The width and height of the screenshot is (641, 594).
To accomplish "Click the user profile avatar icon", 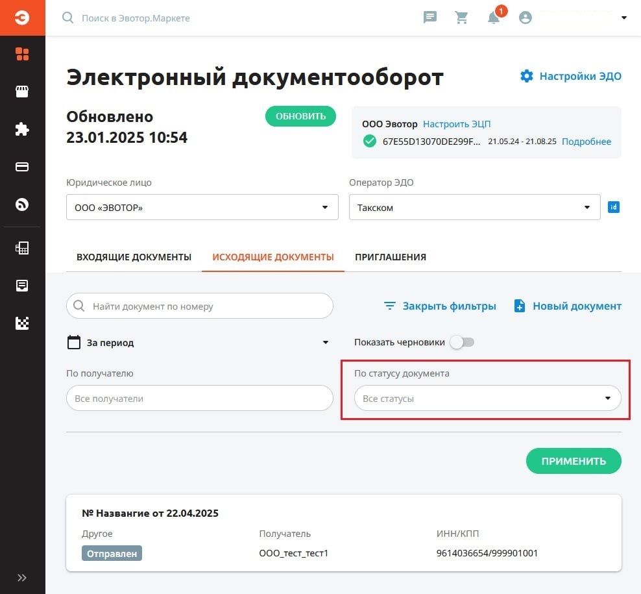I will point(526,18).
